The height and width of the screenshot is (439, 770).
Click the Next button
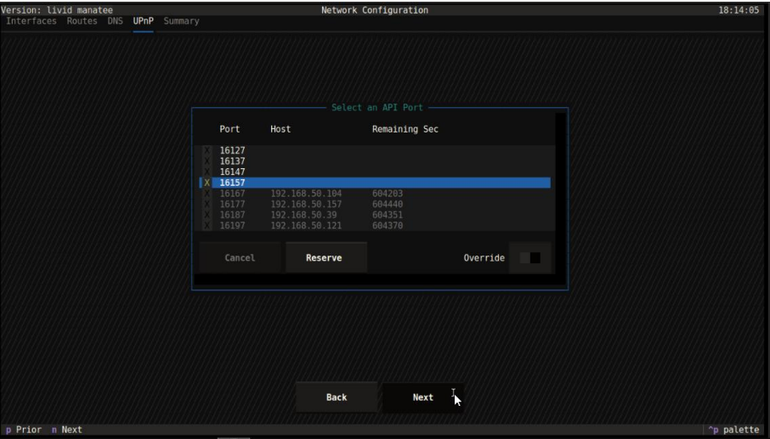(422, 397)
